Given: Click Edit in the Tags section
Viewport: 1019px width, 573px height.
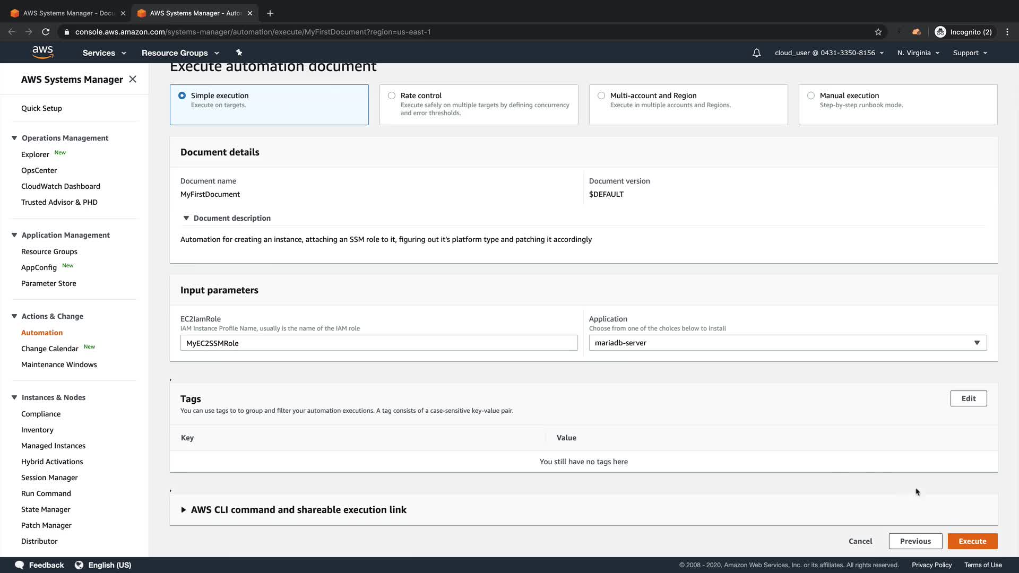Looking at the screenshot, I should pos(968,398).
